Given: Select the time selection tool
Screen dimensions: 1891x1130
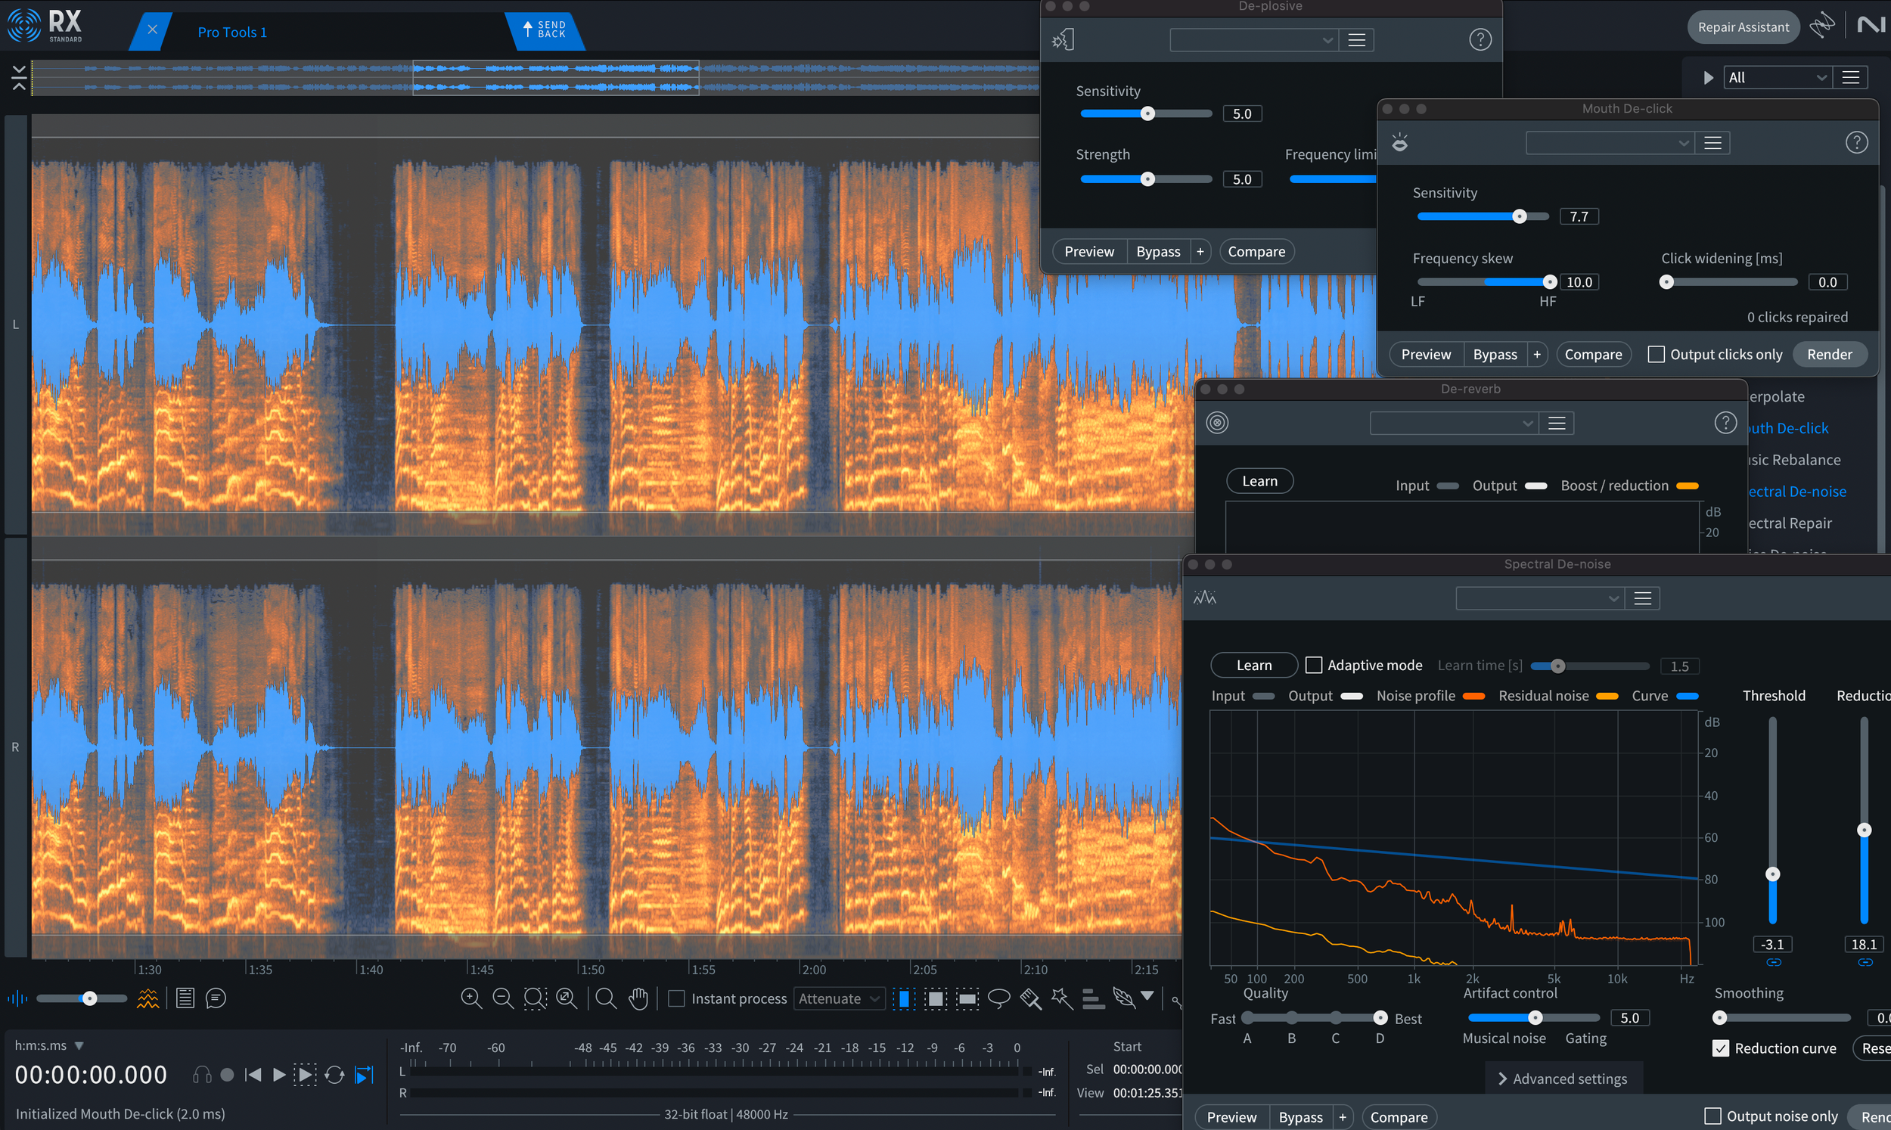Looking at the screenshot, I should click(x=904, y=998).
